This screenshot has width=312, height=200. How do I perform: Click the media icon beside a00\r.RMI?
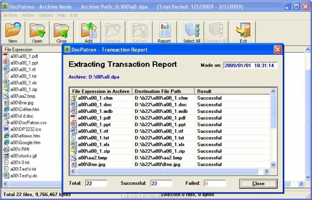coord(6,149)
